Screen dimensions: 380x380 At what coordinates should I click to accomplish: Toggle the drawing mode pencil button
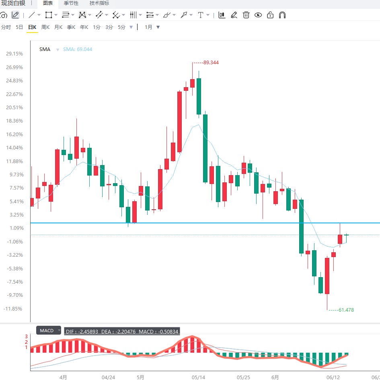[x=15, y=15]
